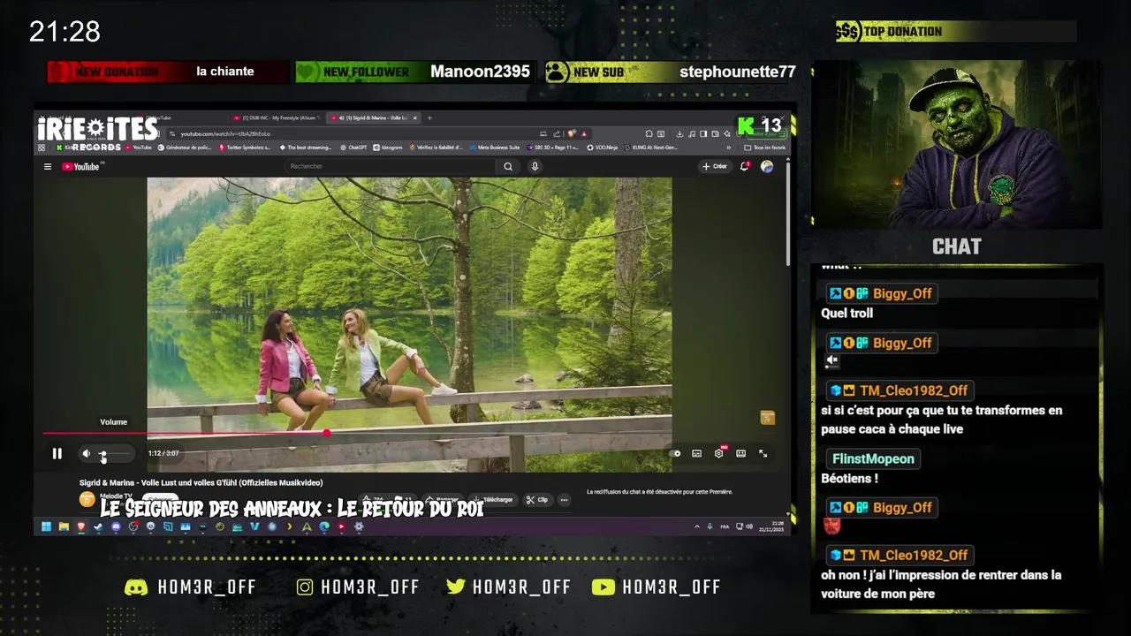Open Steam from the taskbar
The width and height of the screenshot is (1131, 636).
97,526
